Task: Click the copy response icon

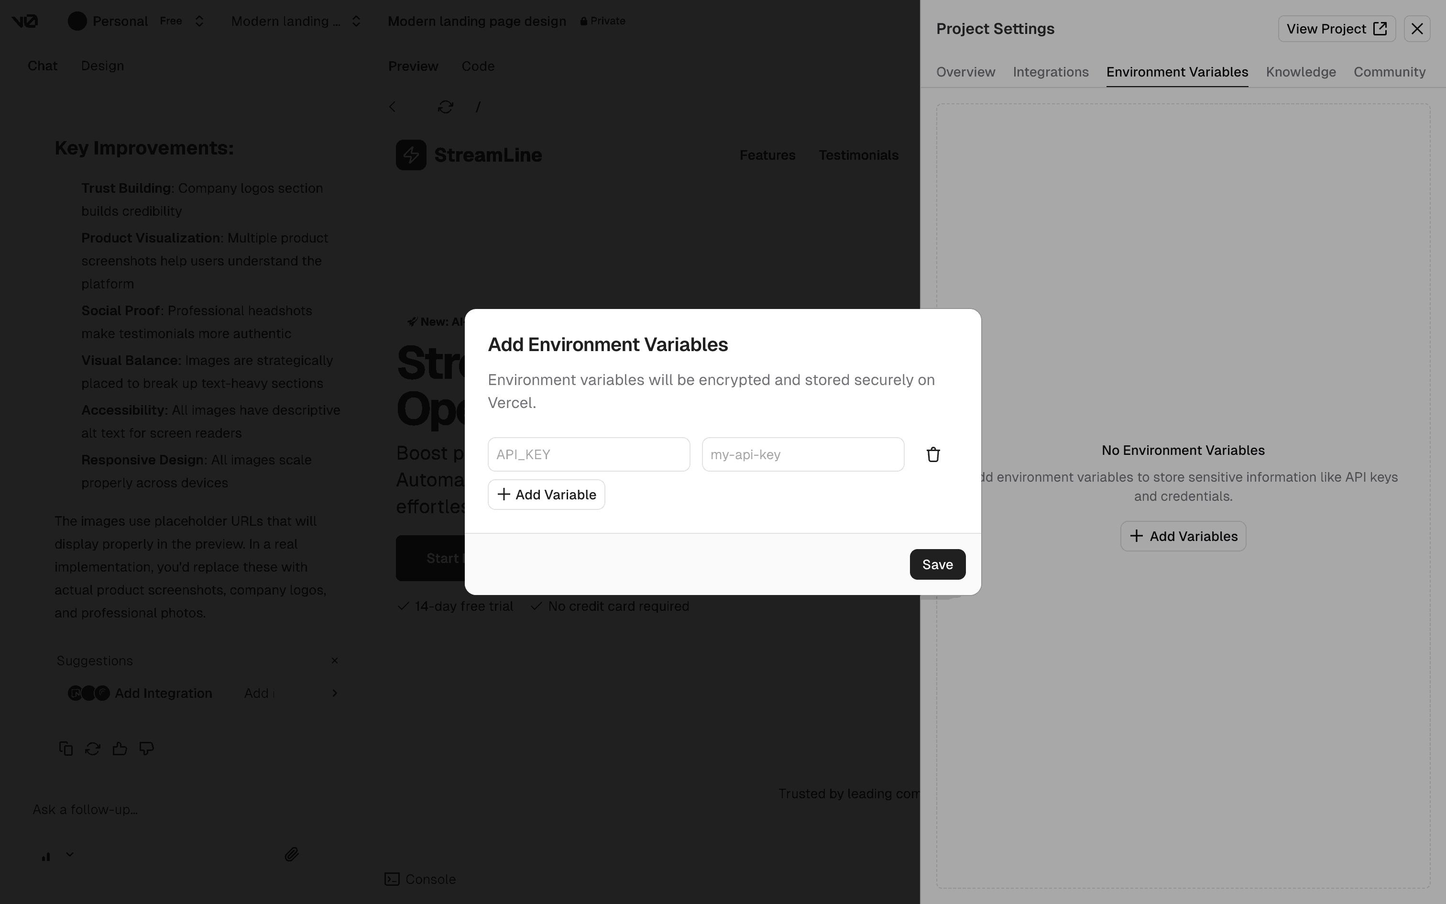Action: [x=66, y=749]
